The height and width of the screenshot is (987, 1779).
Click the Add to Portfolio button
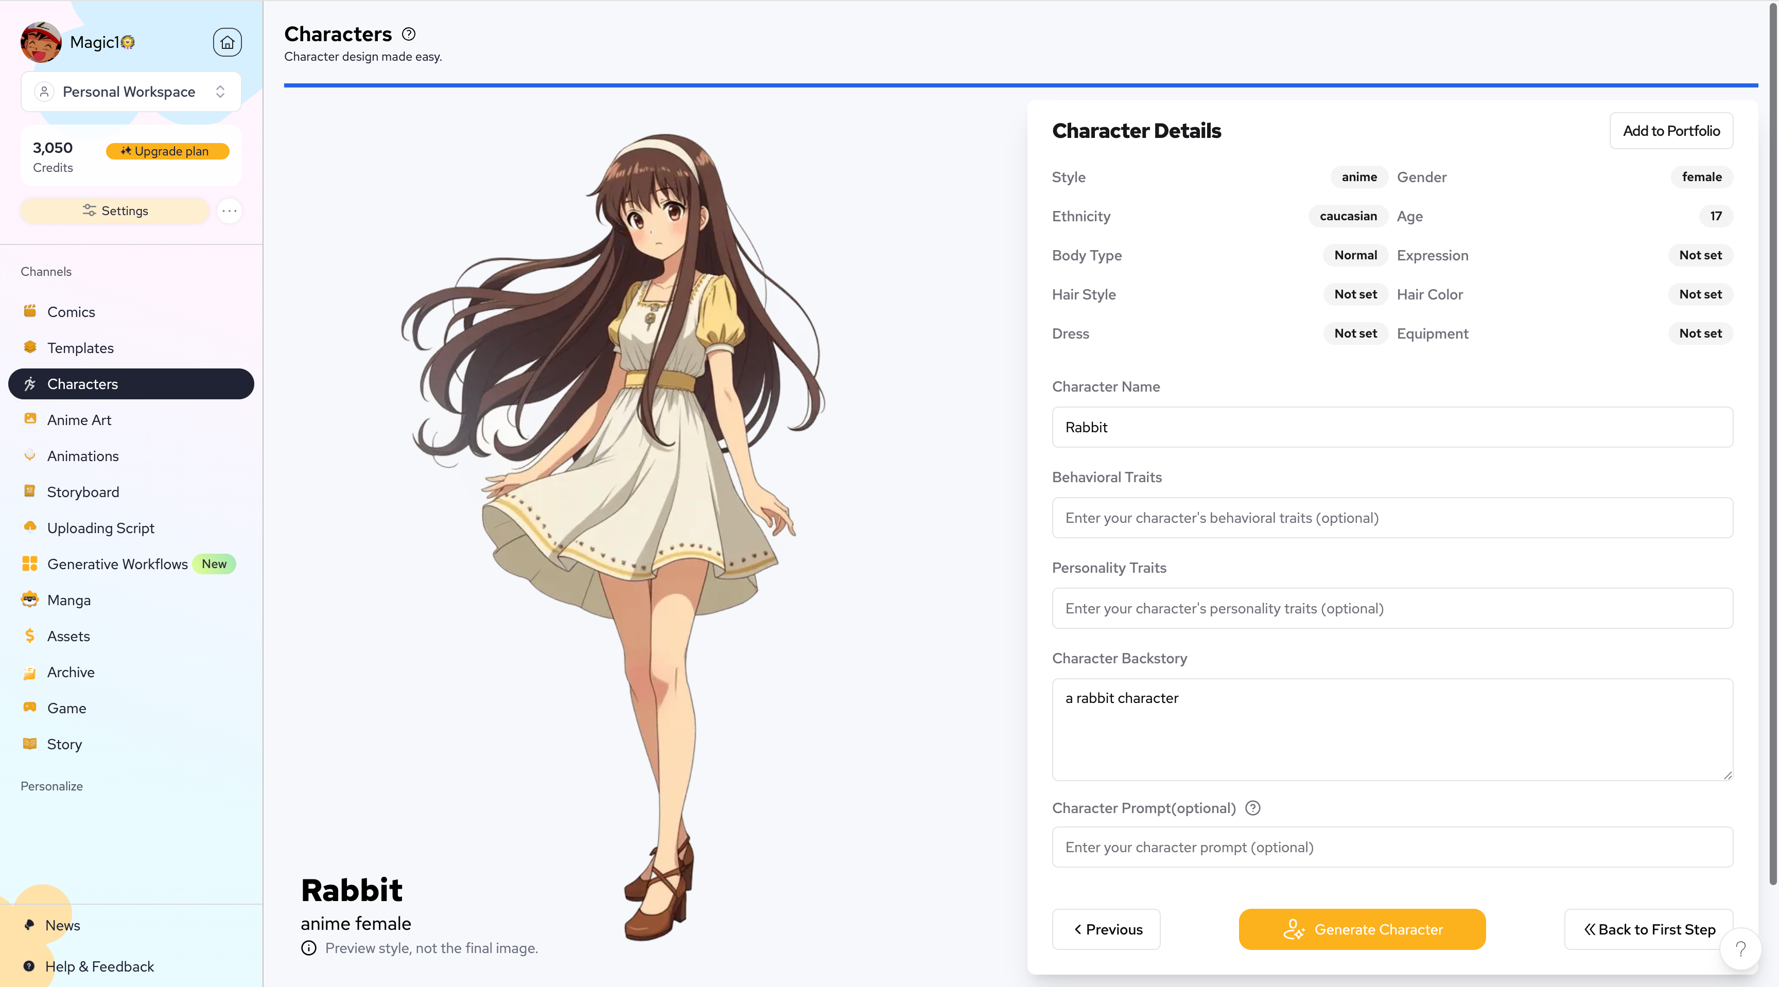point(1670,130)
